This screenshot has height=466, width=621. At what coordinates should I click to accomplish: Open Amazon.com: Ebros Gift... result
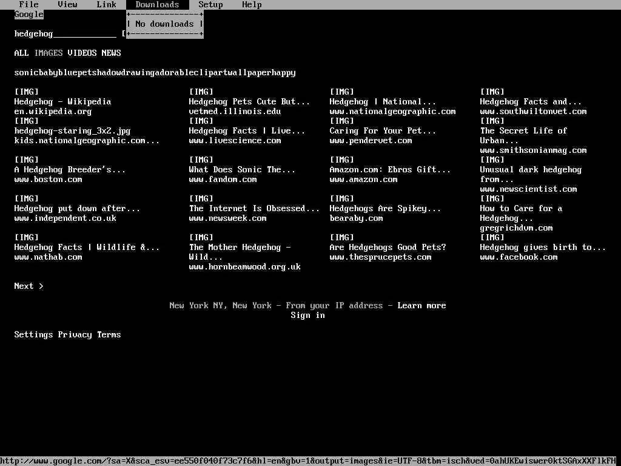[x=390, y=170]
